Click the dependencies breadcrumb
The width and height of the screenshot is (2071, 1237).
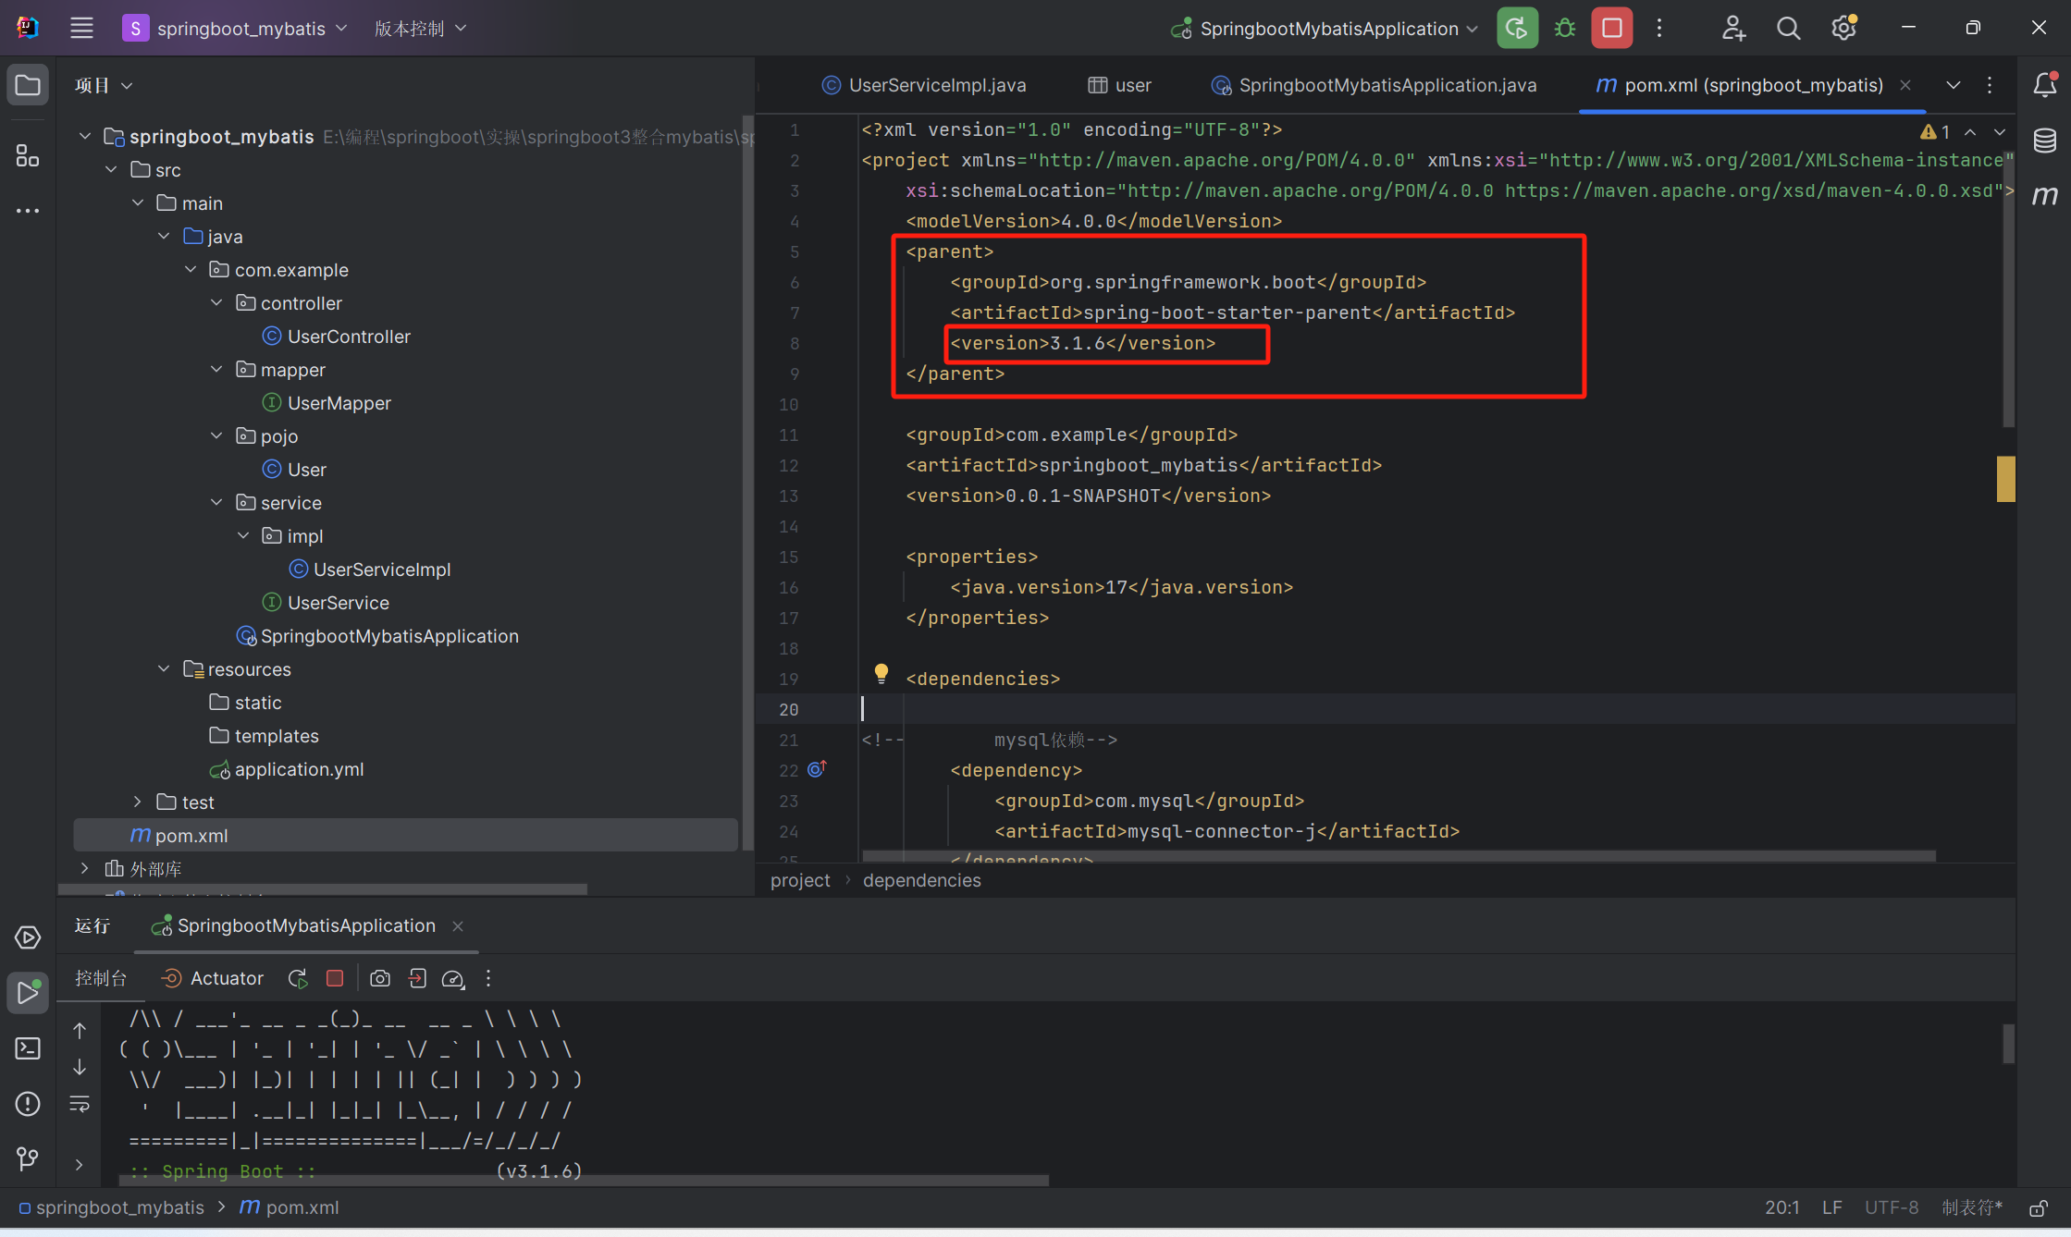(x=921, y=880)
